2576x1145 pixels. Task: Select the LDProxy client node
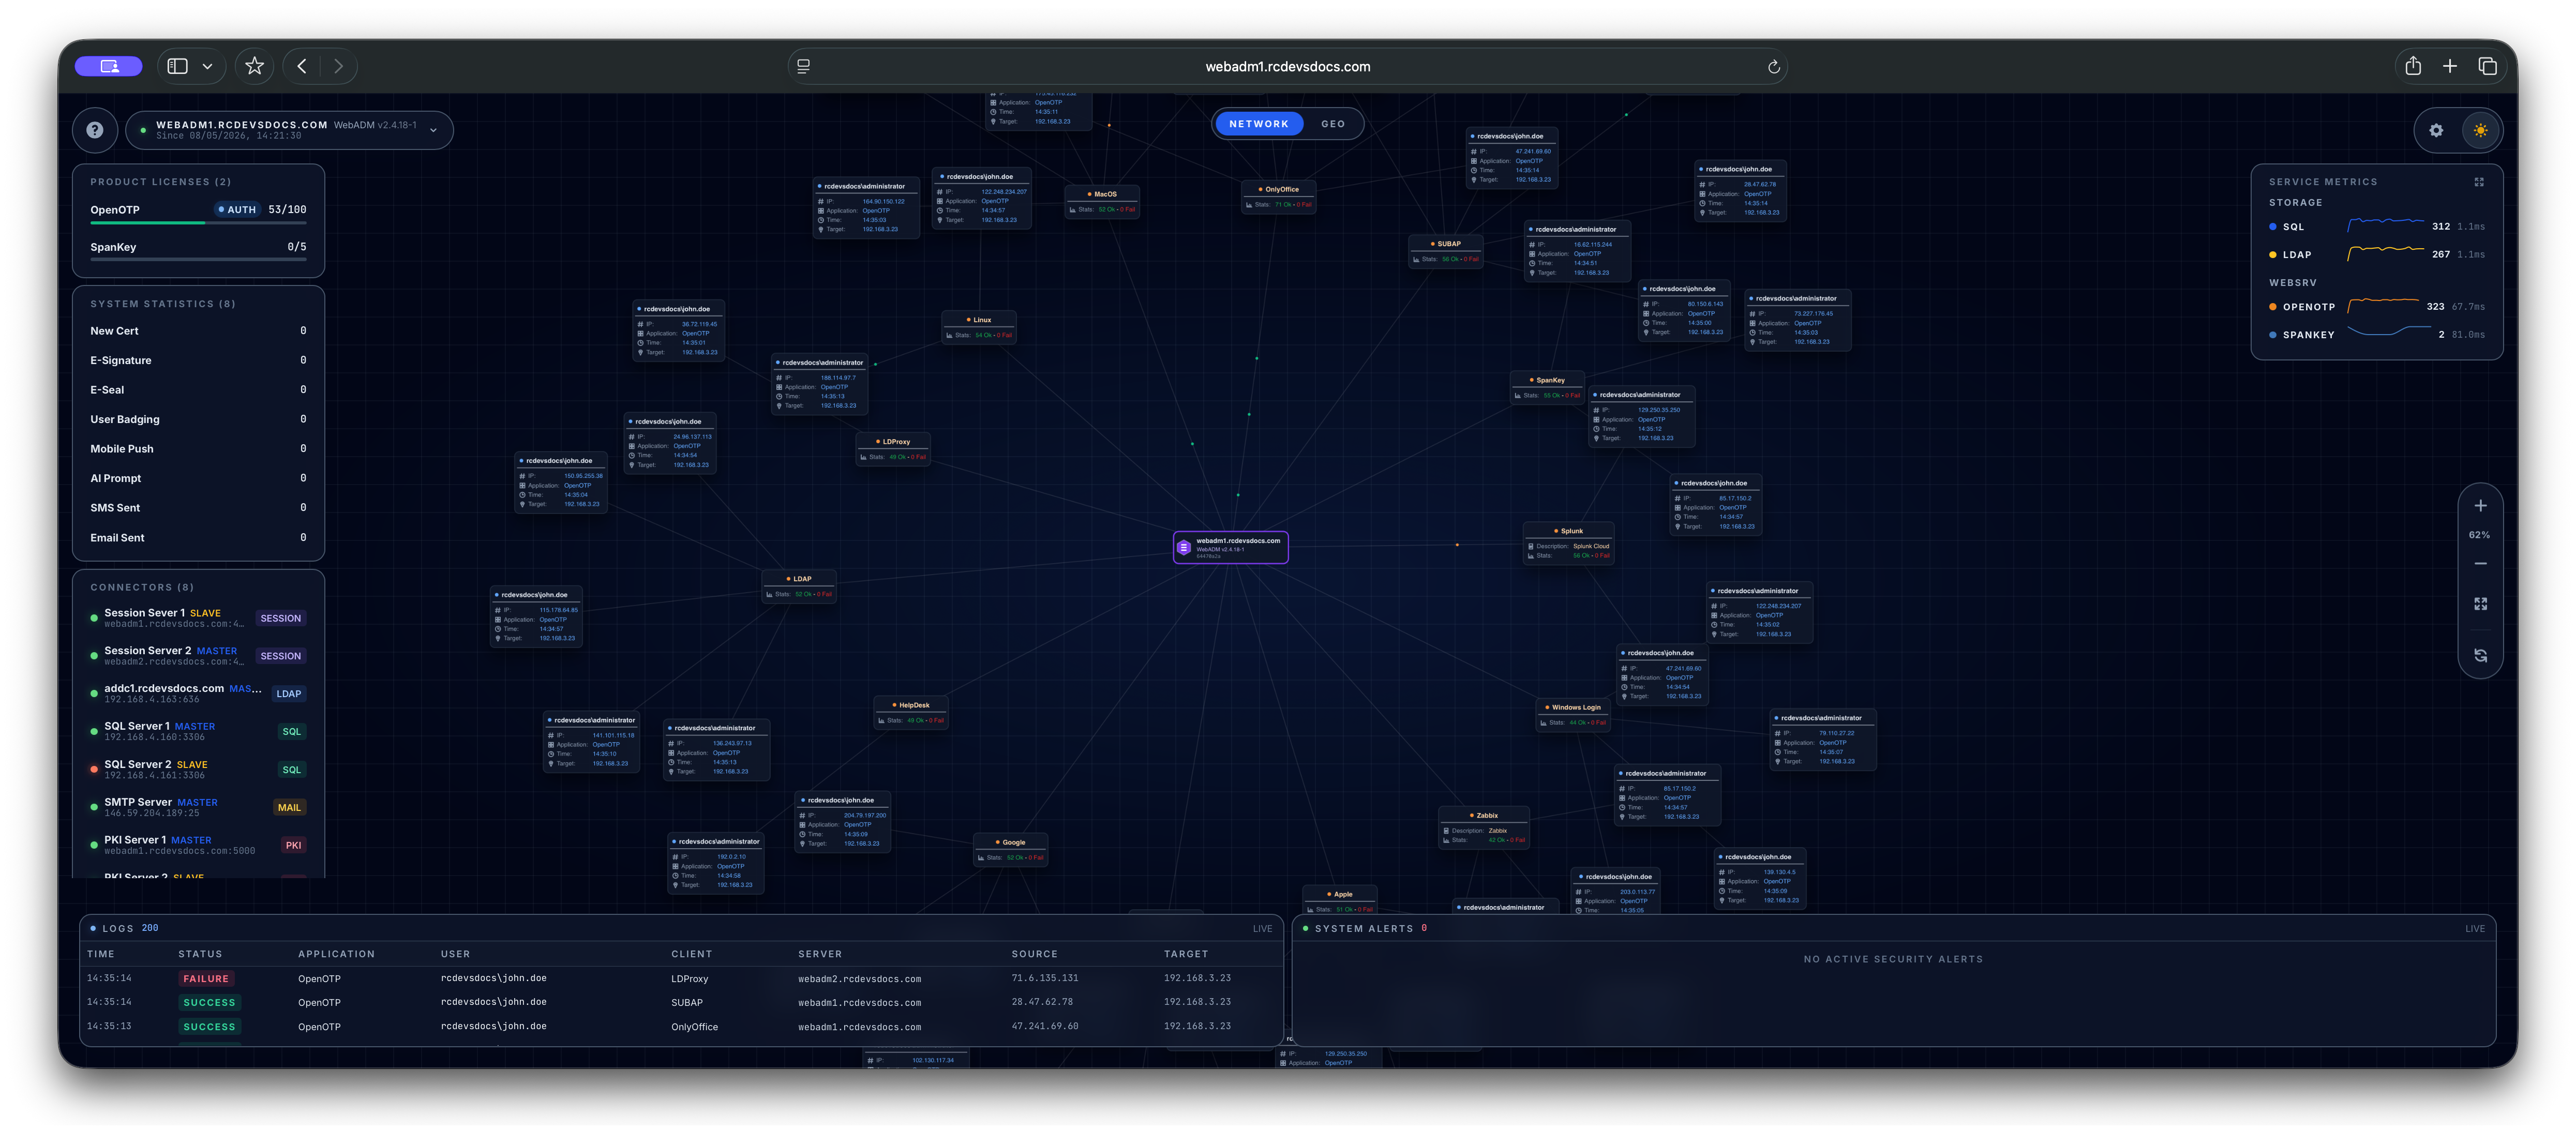pos(893,449)
